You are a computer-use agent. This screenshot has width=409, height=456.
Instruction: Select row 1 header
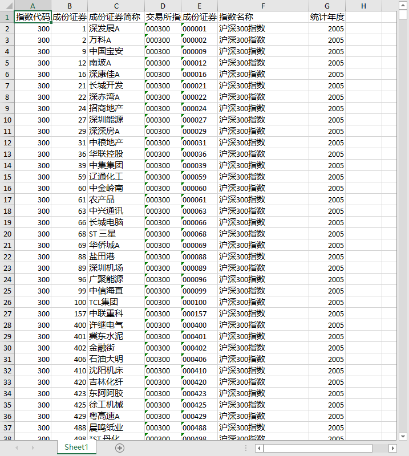tap(7, 17)
